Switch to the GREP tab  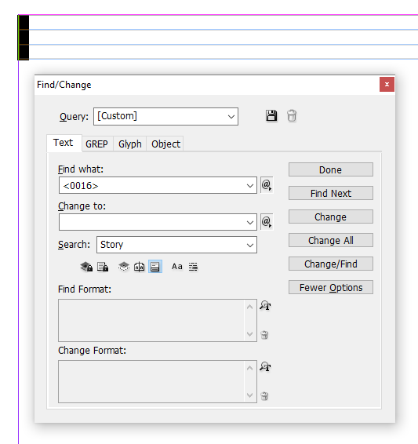pyautogui.click(x=96, y=144)
